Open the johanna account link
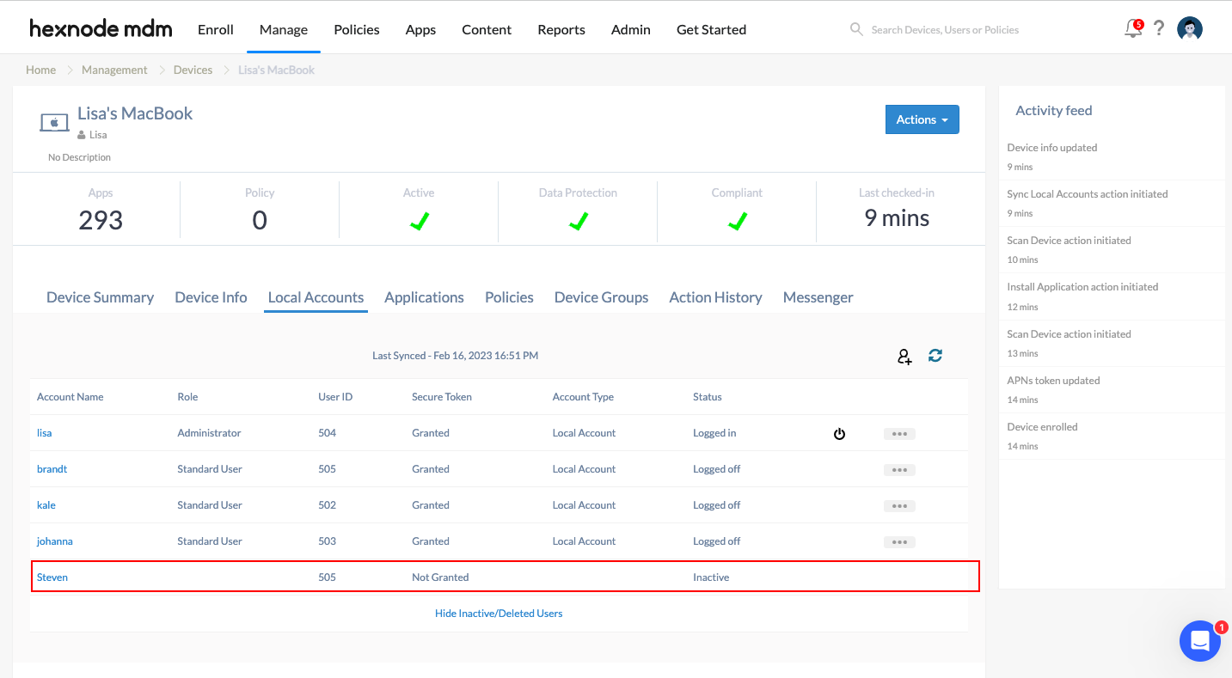Image resolution: width=1232 pixels, height=678 pixels. (x=54, y=541)
